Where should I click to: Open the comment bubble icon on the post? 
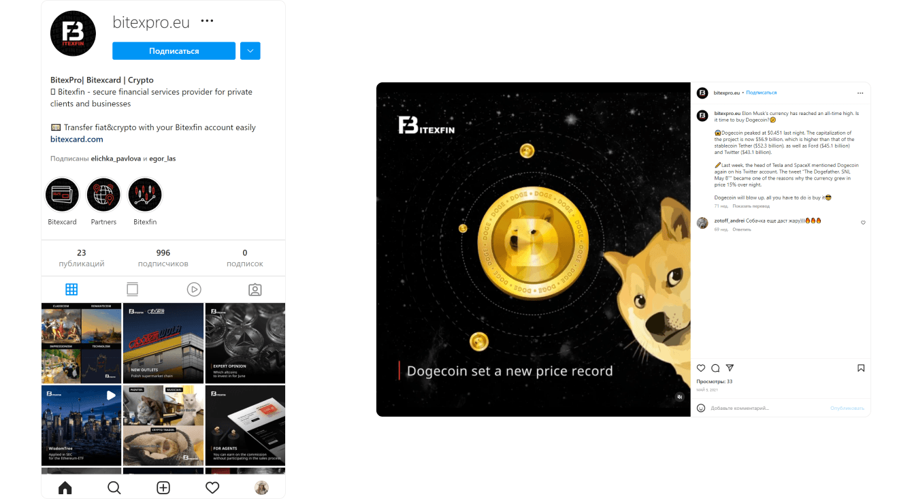pos(715,368)
